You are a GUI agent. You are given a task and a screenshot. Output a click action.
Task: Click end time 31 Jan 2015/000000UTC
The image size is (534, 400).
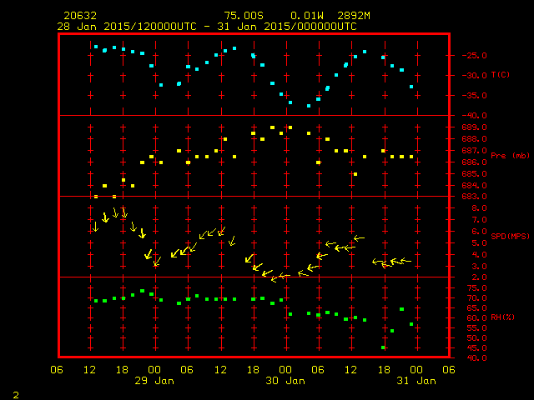tap(287, 27)
